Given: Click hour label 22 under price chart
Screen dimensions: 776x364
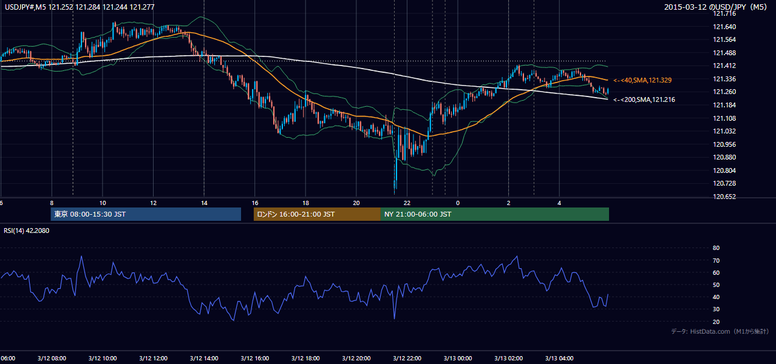Looking at the screenshot, I should (407, 203).
